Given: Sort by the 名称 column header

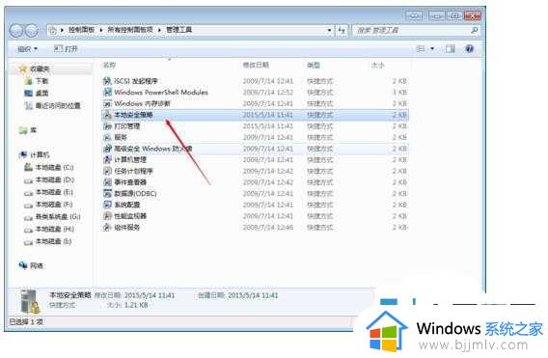Looking at the screenshot, I should coord(109,65).
